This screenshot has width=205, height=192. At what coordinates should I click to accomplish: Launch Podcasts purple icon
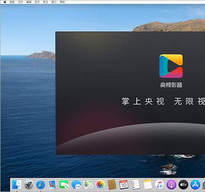pos(171,185)
